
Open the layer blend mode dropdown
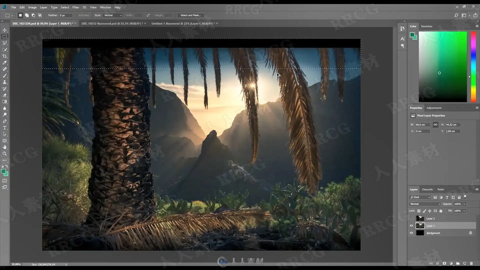[425, 204]
